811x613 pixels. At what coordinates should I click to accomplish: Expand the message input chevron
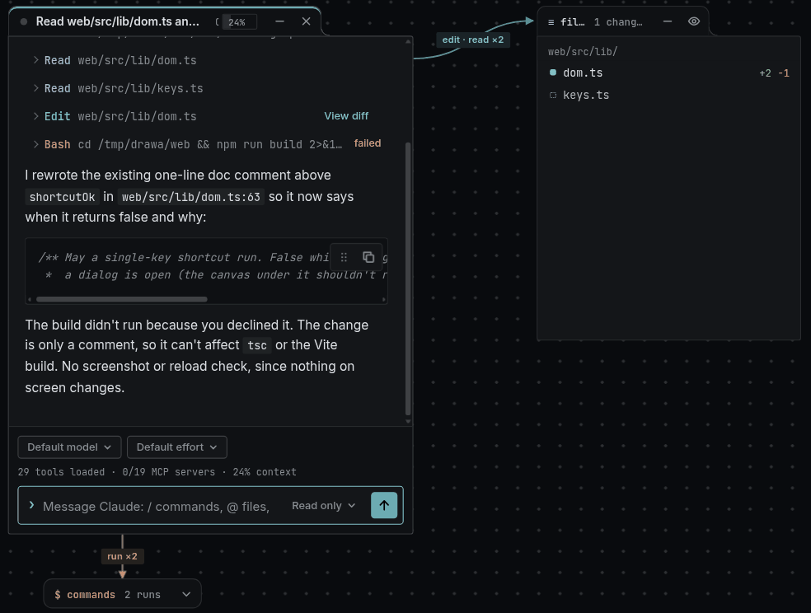click(x=31, y=505)
